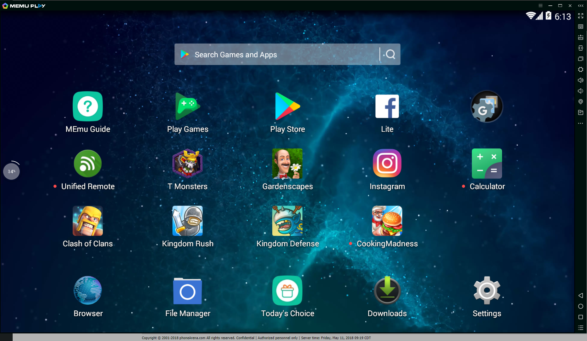Image resolution: width=587 pixels, height=341 pixels.
Task: Enter fullscreen mode from sidebar
Action: [581, 16]
